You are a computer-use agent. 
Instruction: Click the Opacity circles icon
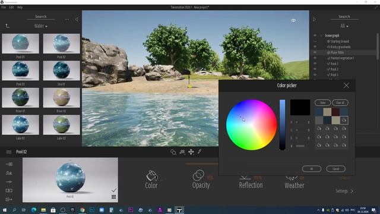click(198, 175)
